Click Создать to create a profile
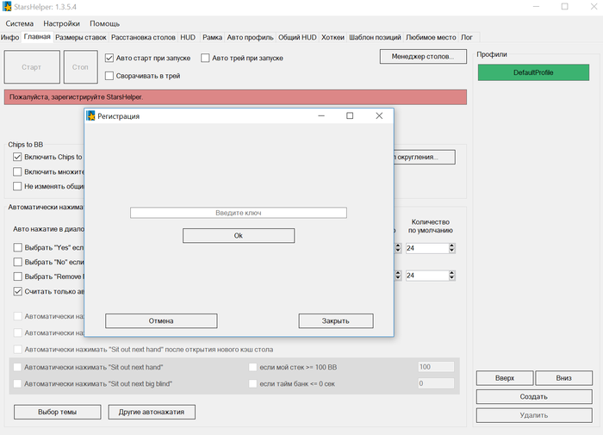 point(534,396)
